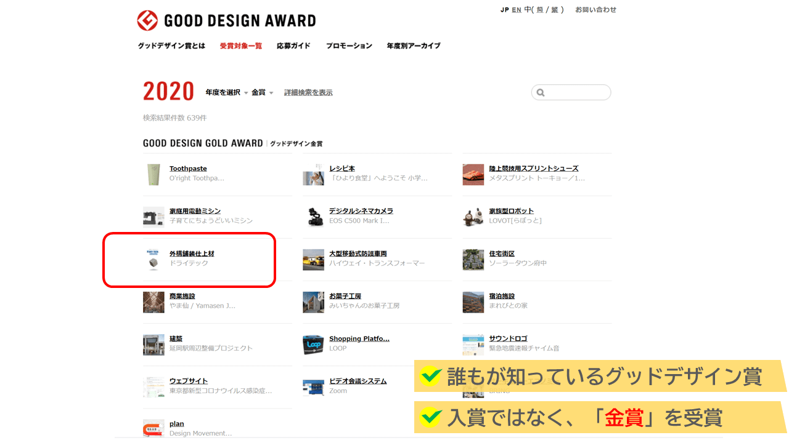This screenshot has width=789, height=443.
Task: Open the sewing machine thumbnail
Action: point(153,217)
